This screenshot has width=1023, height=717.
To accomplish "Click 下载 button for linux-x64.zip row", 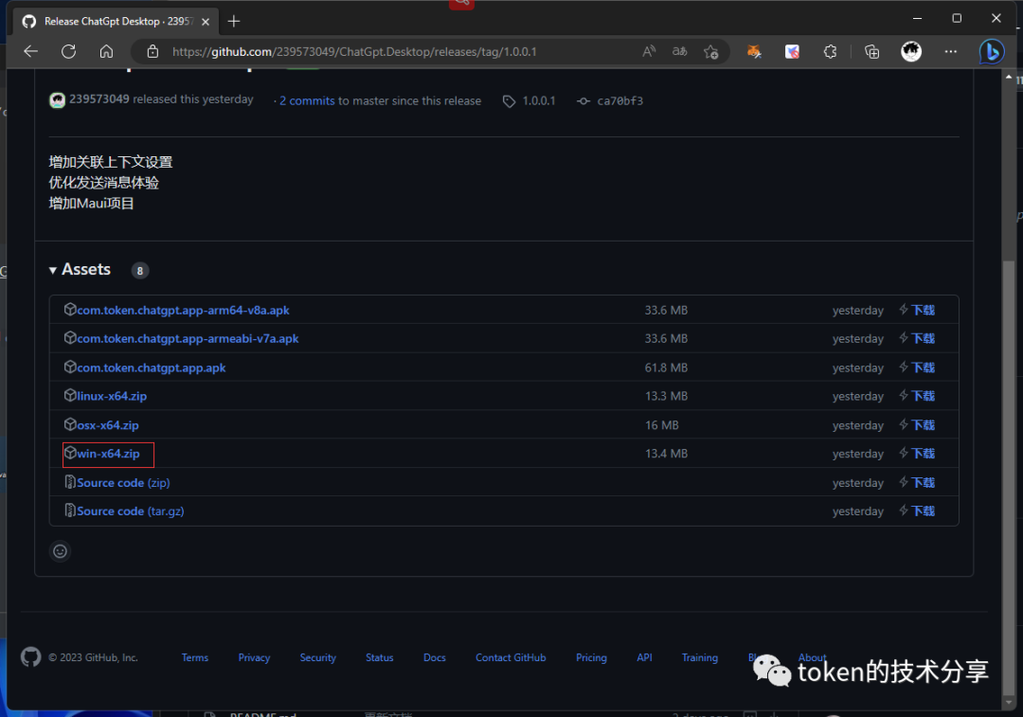I will coord(917,395).
